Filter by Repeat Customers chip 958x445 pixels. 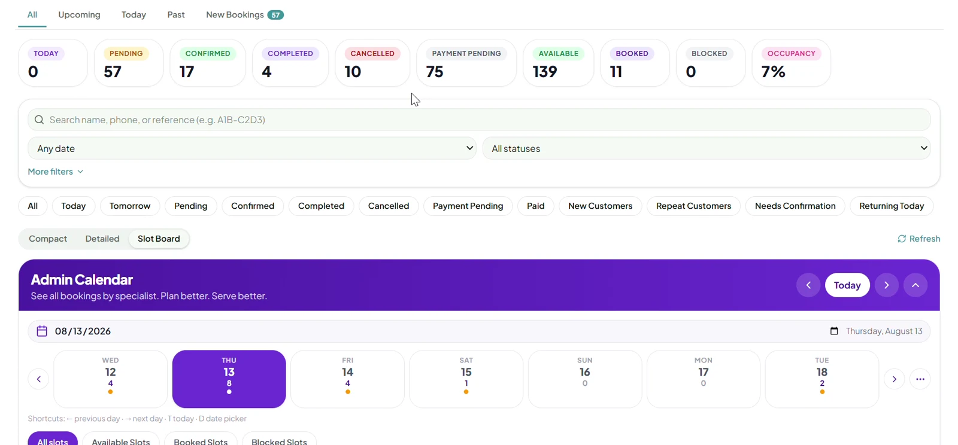tap(693, 206)
